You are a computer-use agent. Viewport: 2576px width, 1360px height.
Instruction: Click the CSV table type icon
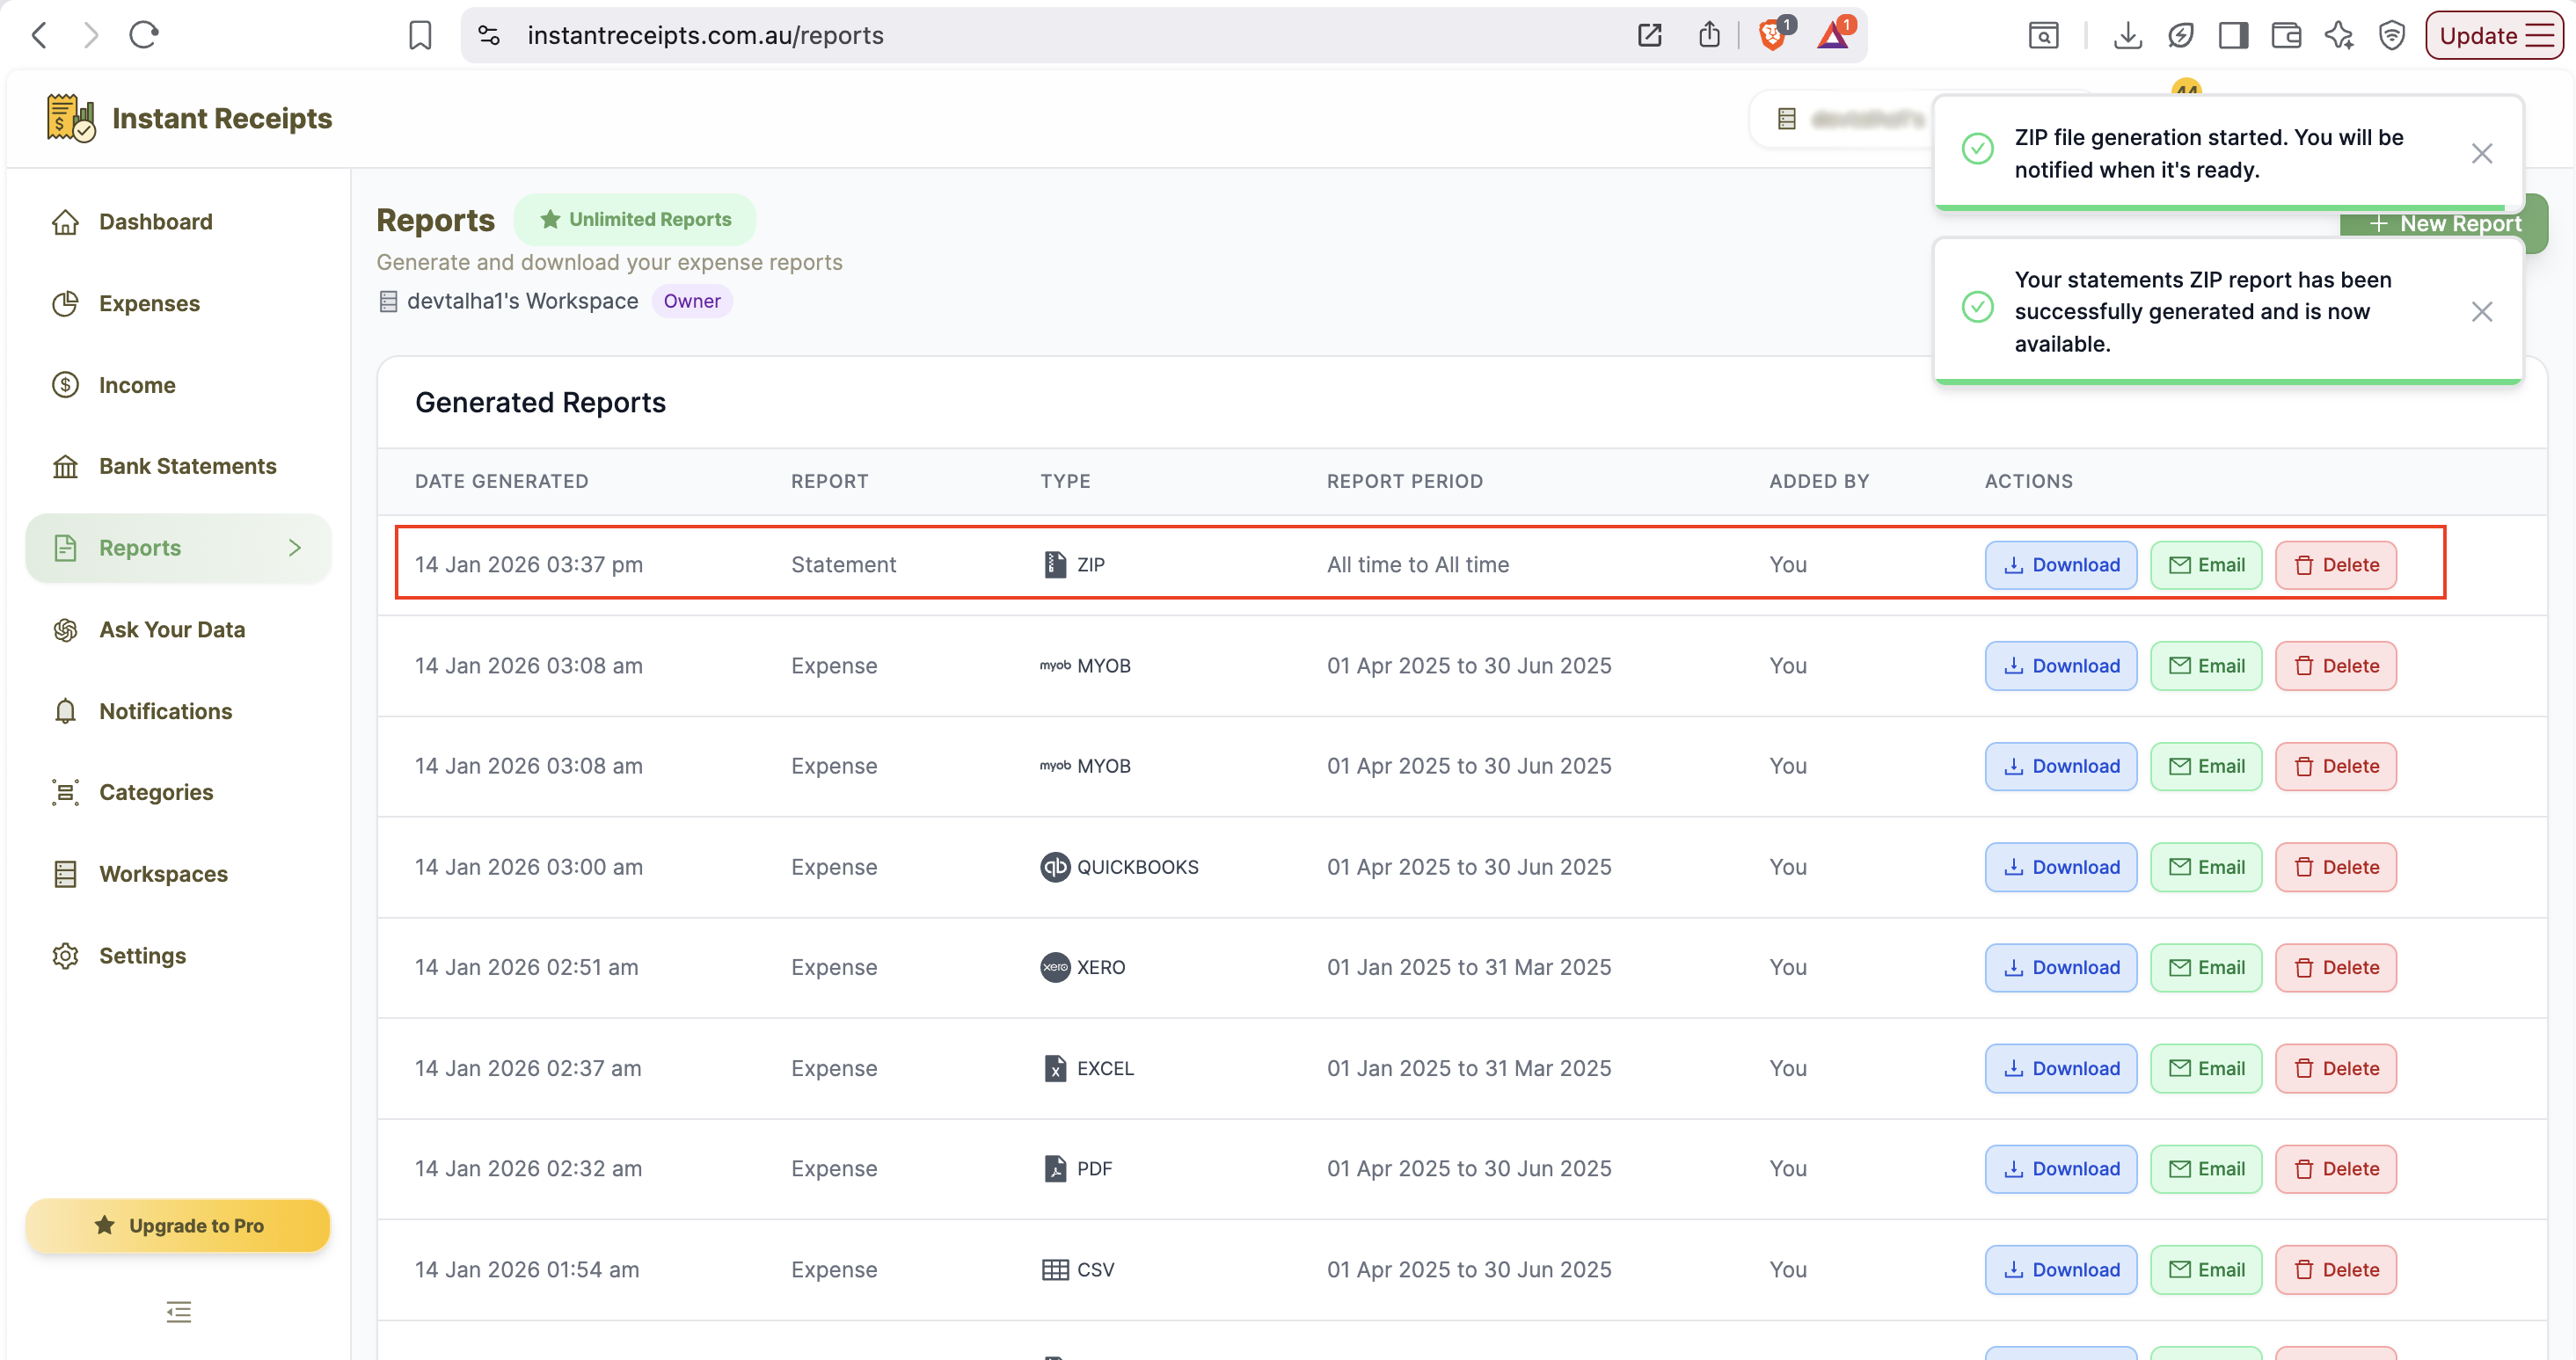1055,1270
